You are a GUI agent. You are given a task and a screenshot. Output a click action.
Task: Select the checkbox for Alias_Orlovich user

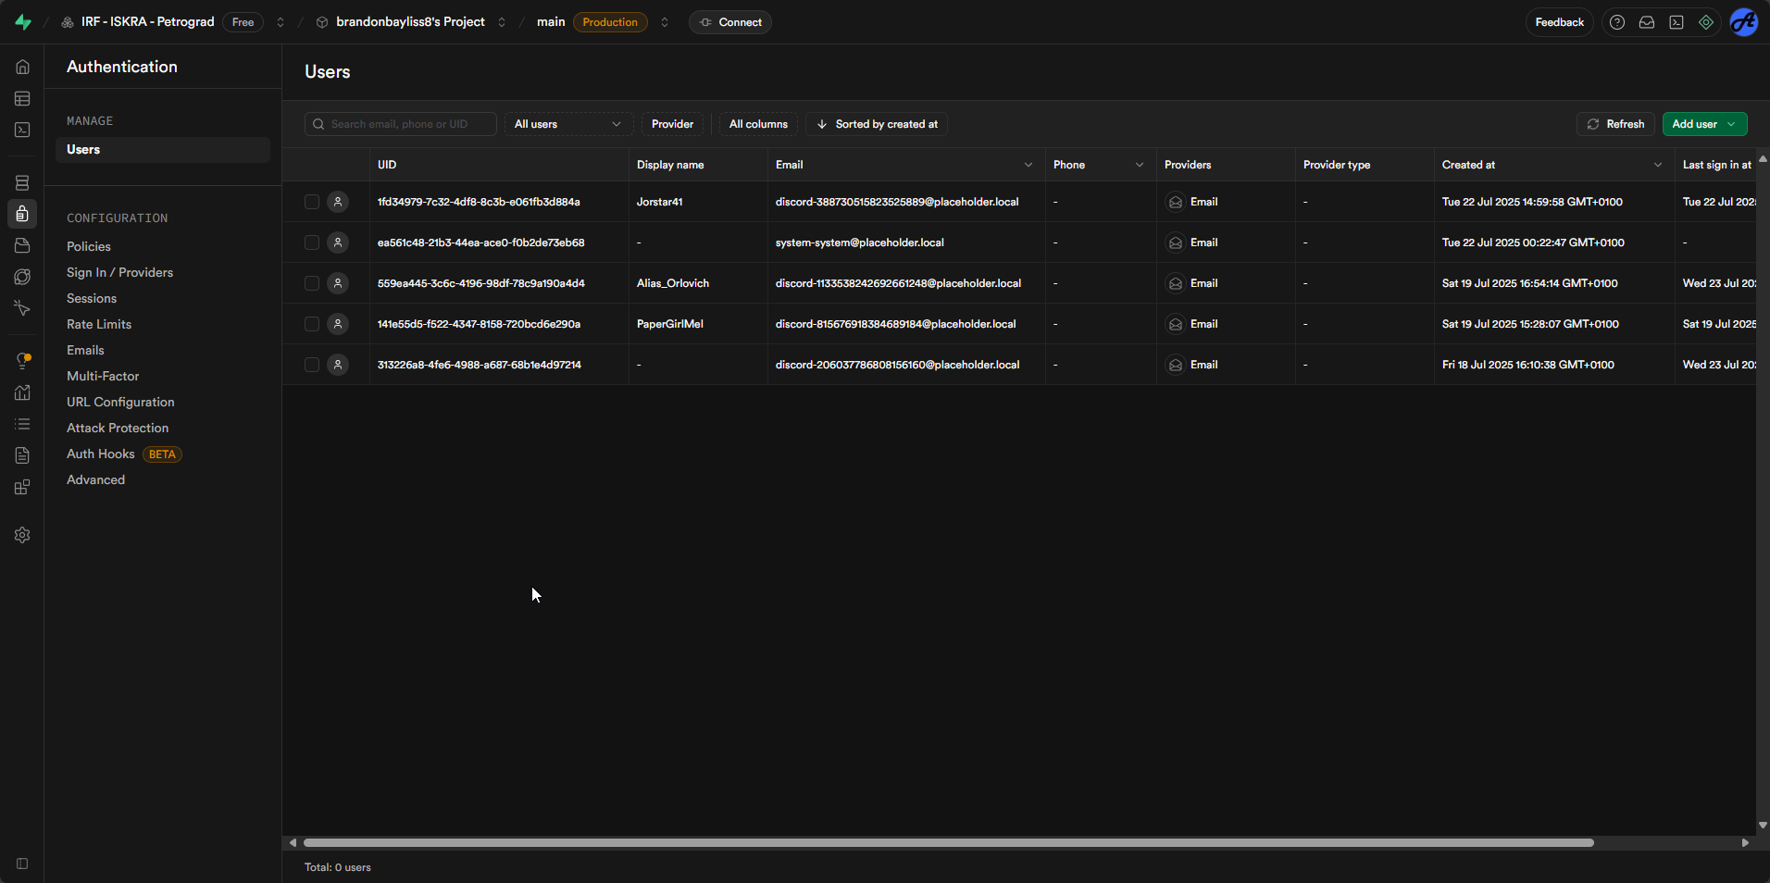point(312,283)
